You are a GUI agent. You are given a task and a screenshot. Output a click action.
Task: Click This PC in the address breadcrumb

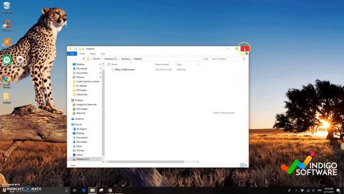97,59
